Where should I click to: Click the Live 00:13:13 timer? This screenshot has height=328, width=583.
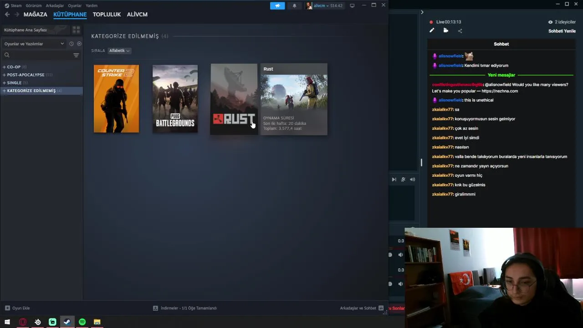point(449,22)
